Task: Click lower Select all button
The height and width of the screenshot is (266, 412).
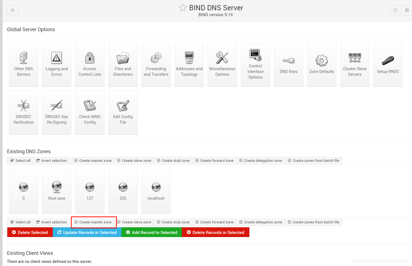Action: click(x=20, y=222)
